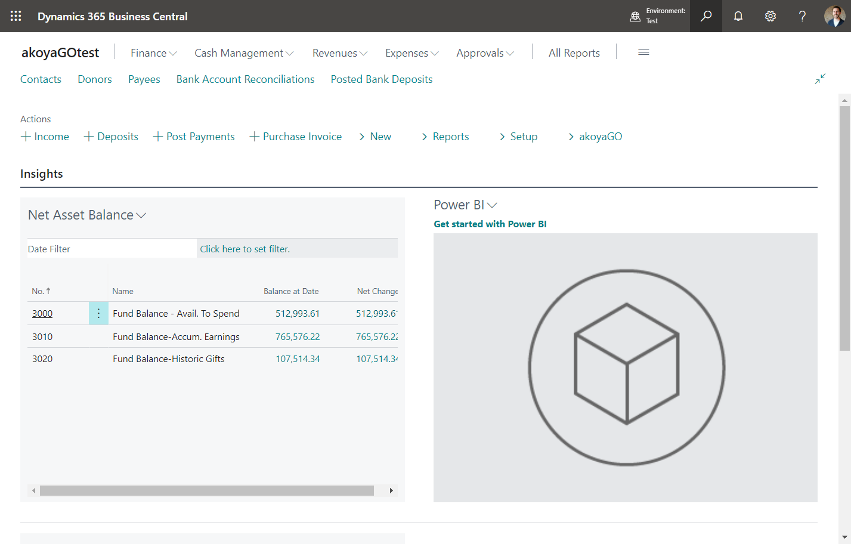Open row 3000 show-more options dots

(x=98, y=313)
